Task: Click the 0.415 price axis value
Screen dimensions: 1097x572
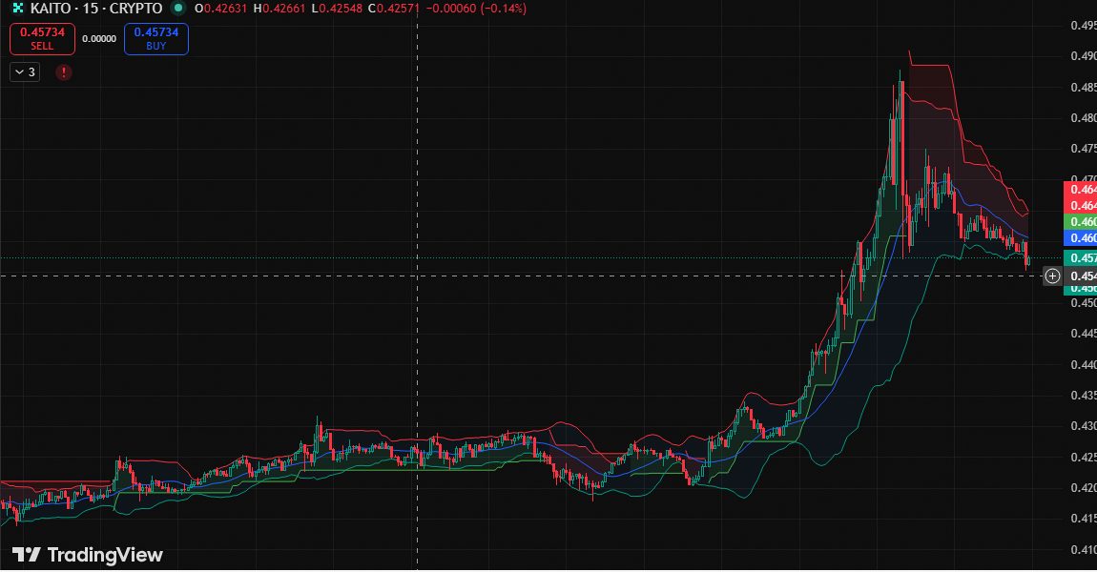Action: (x=1084, y=519)
